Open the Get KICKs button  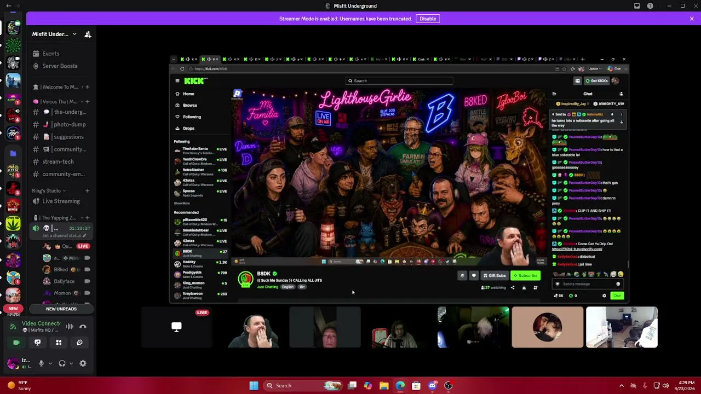point(597,81)
